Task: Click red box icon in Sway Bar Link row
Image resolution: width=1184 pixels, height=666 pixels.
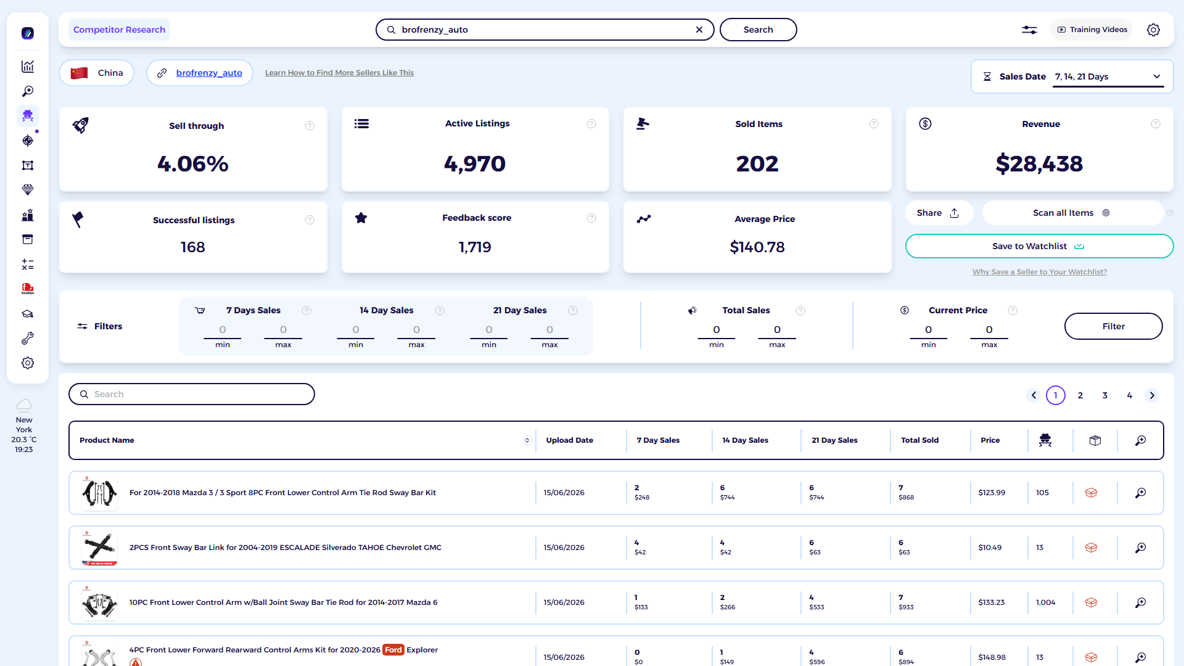Action: coord(1091,548)
